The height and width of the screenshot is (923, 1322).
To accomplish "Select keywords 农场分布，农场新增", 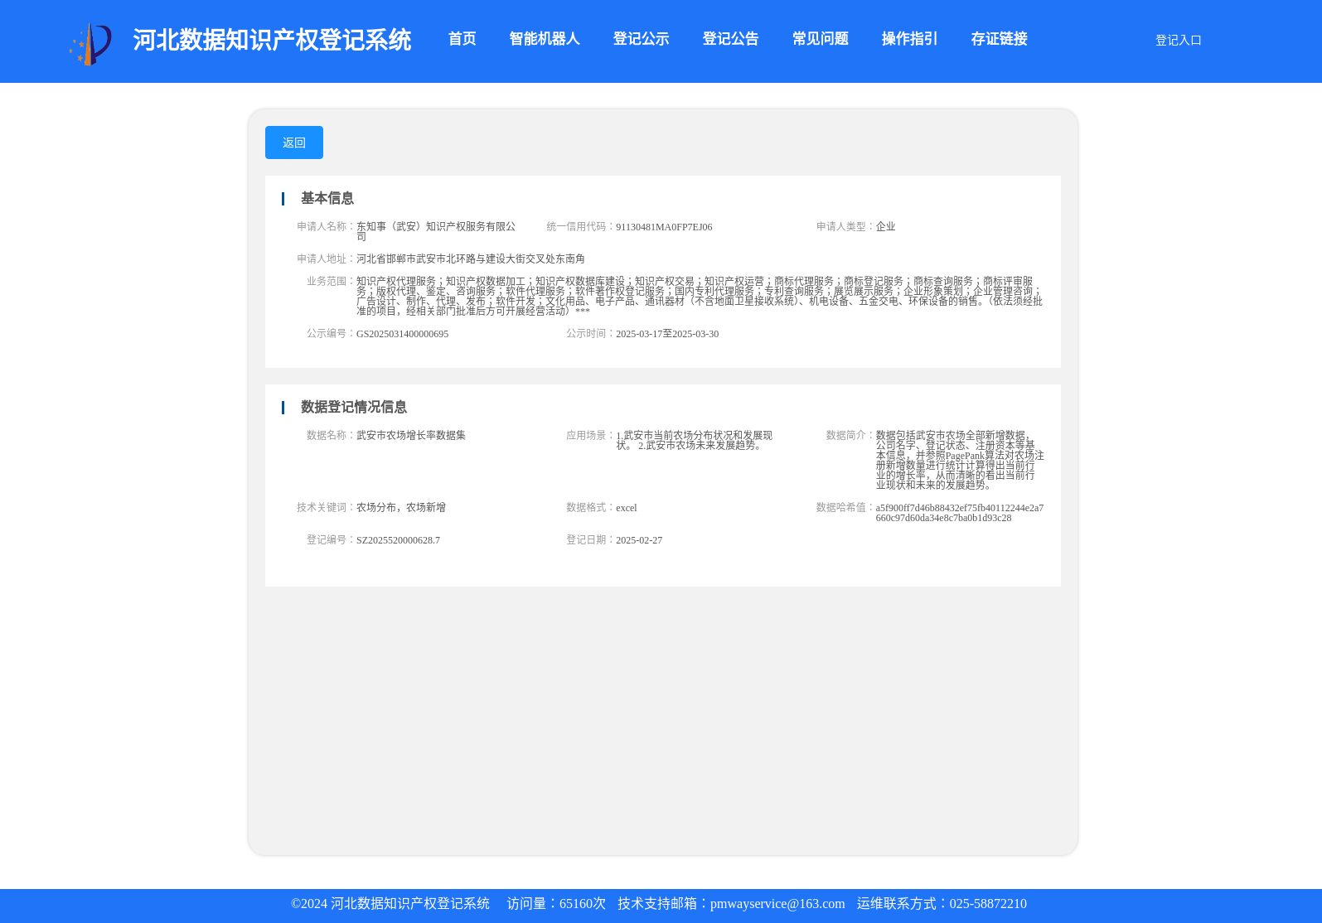I will (x=401, y=508).
